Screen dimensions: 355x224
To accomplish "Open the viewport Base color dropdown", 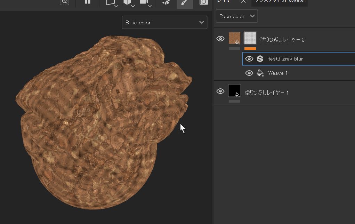I will point(164,23).
